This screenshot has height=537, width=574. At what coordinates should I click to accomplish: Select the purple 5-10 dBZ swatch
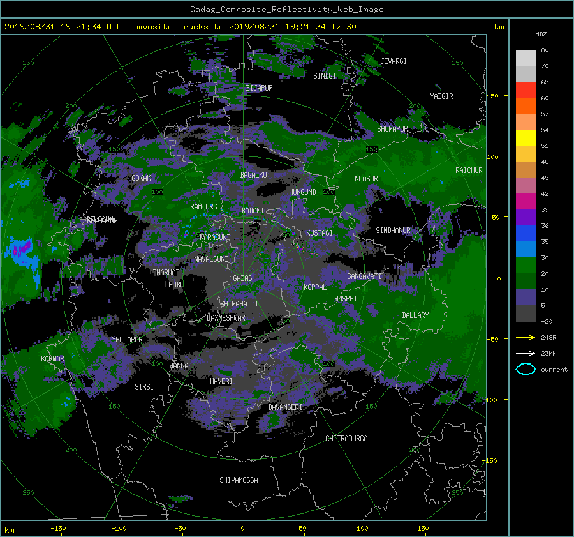tap(526, 298)
